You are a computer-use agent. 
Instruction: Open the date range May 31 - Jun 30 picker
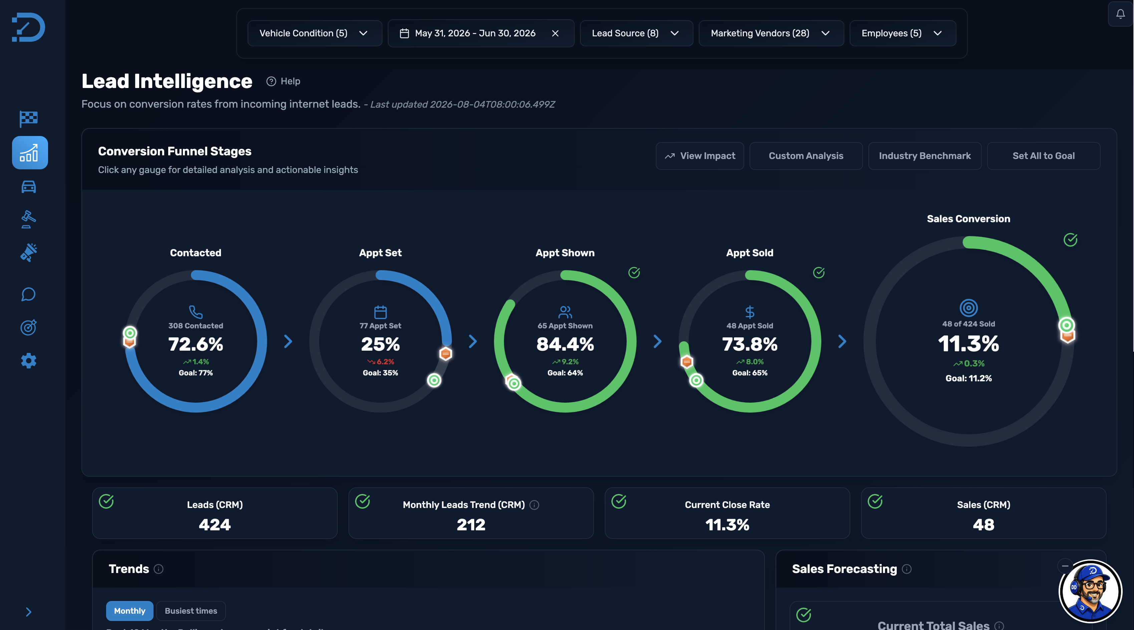(x=481, y=33)
